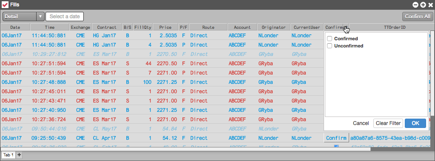Tick the Confirmed filter checkbox
The height and width of the screenshot is (161, 435).
[x=330, y=39]
